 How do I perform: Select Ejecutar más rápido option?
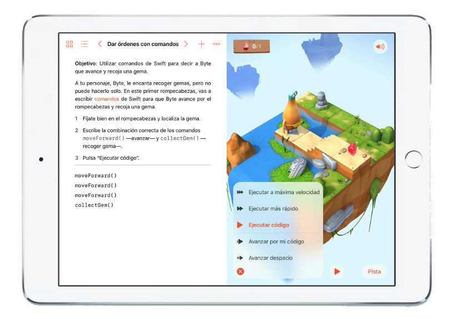278,208
